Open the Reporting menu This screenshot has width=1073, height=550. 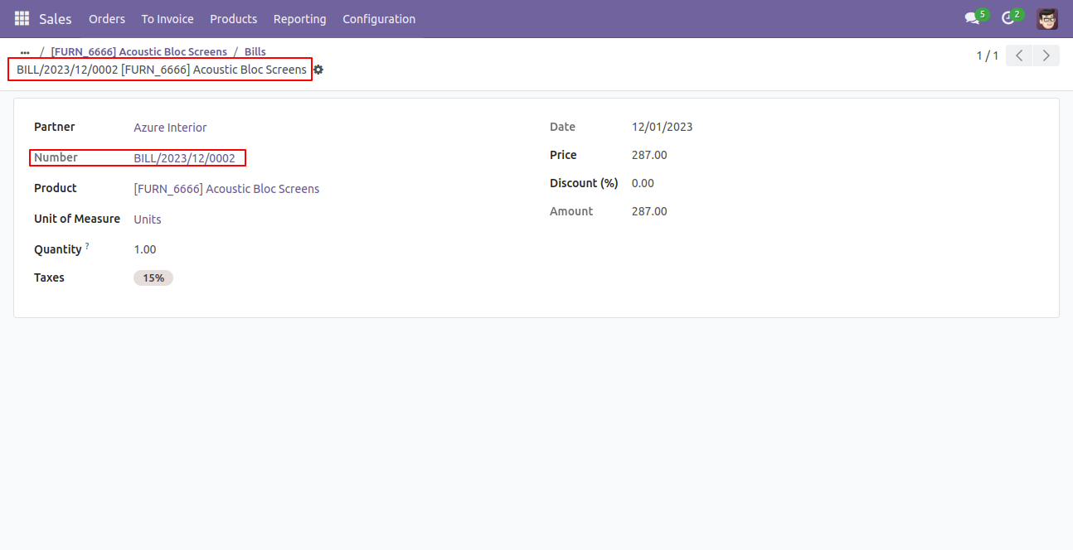click(300, 18)
